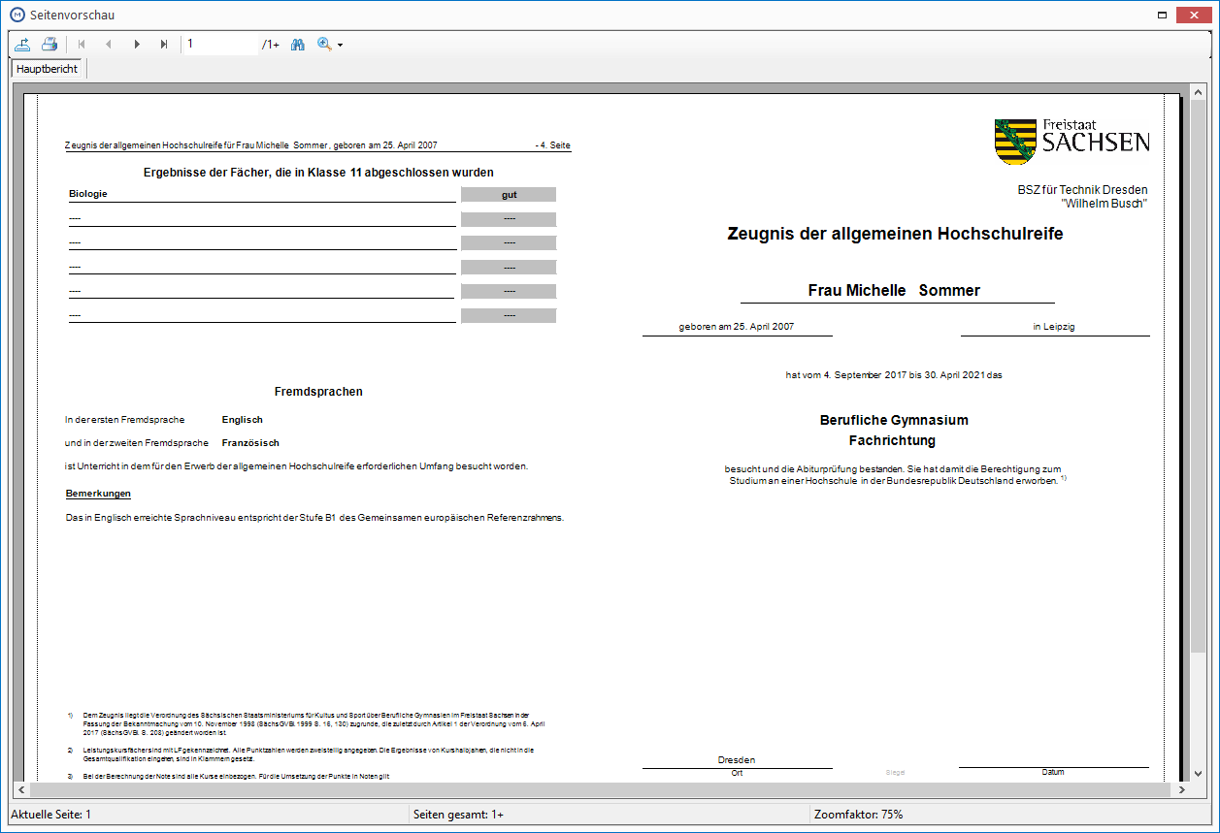
Task: Go to the first page
Action: tap(82, 44)
